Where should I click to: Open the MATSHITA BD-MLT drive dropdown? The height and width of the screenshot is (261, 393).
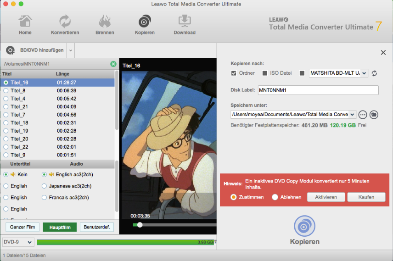click(x=364, y=73)
